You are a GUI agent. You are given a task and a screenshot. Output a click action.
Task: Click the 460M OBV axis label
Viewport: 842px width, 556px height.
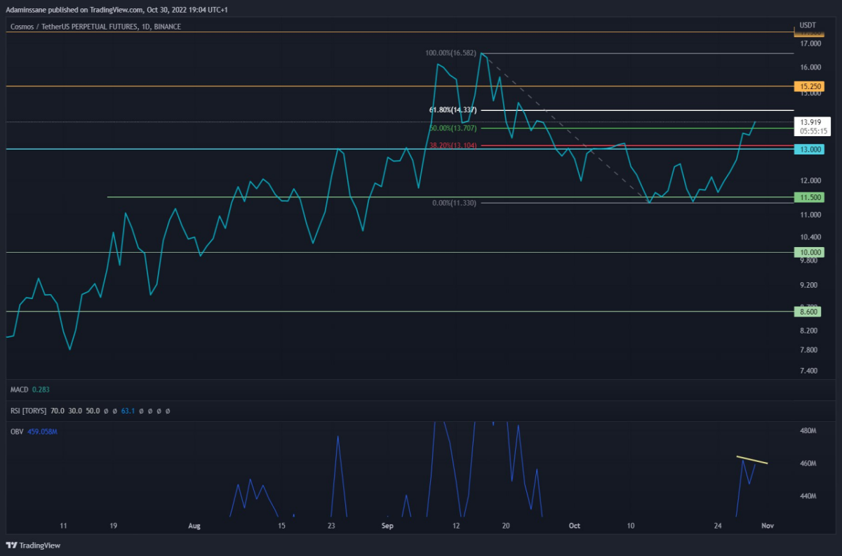pos(808,464)
